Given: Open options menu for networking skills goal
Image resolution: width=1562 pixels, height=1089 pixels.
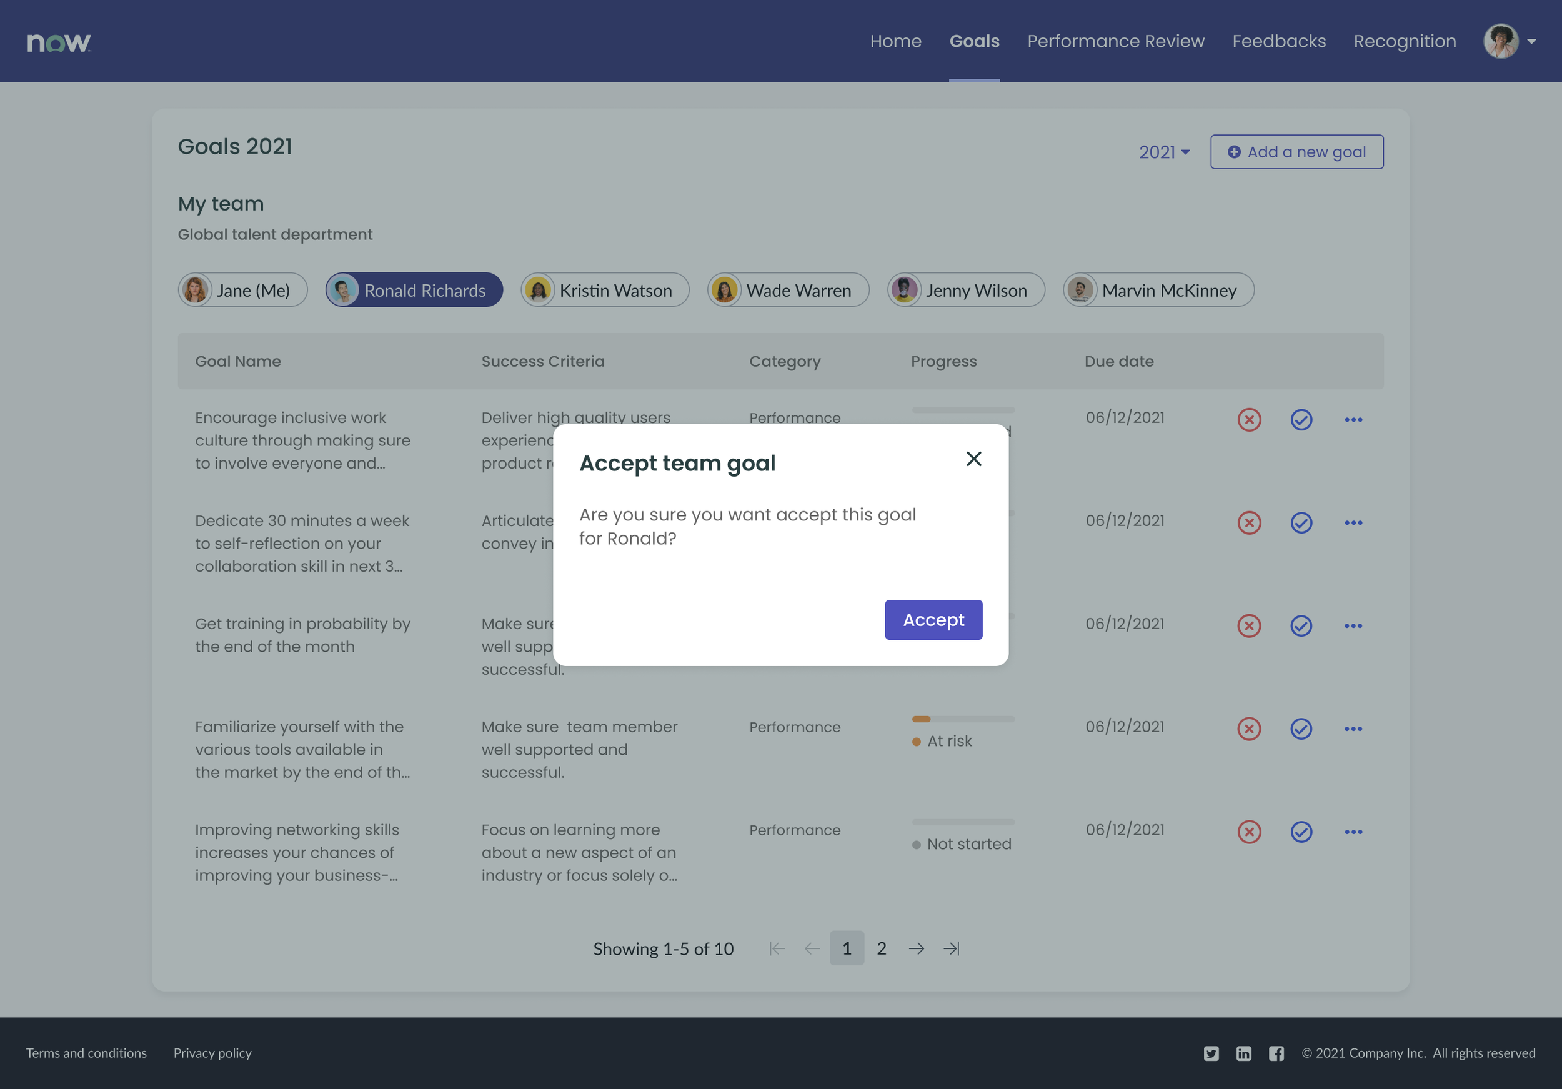Looking at the screenshot, I should pos(1353,832).
